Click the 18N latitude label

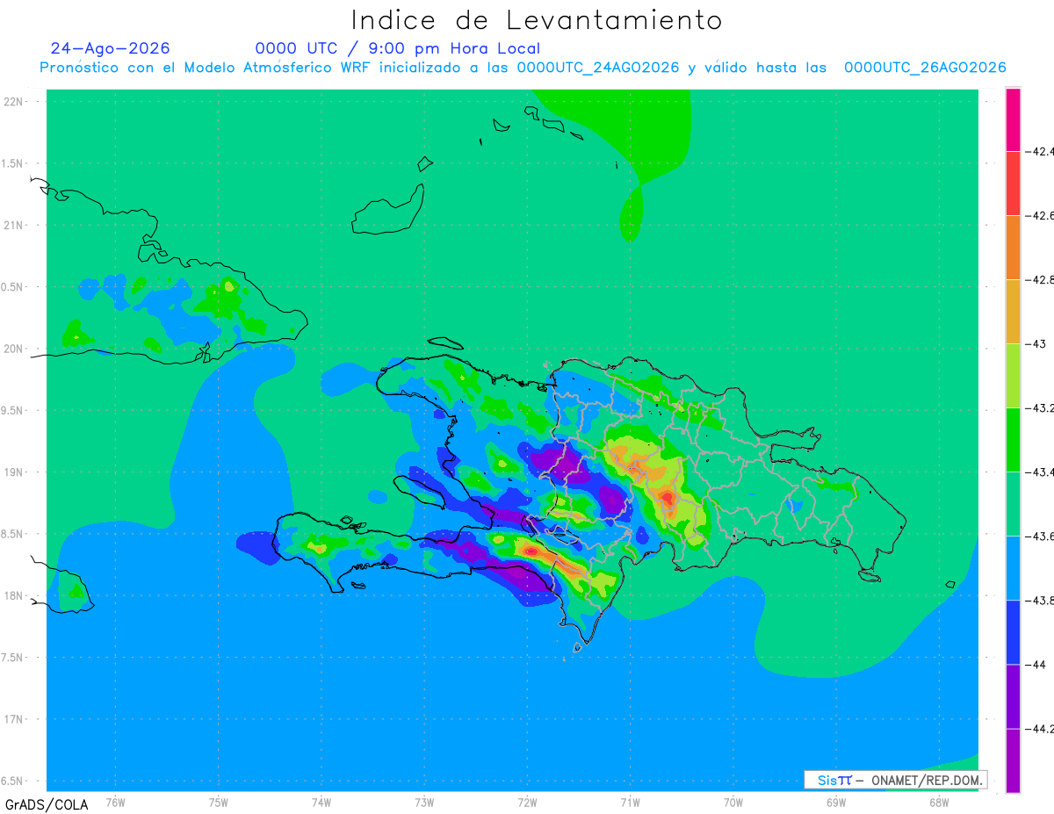(x=14, y=595)
